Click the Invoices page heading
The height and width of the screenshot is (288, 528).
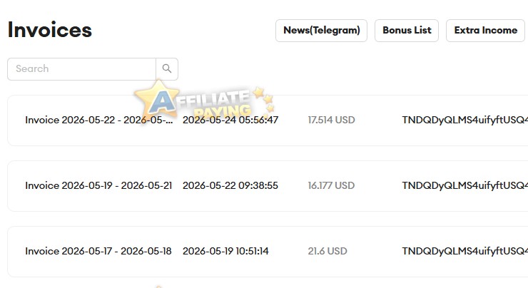coord(49,30)
